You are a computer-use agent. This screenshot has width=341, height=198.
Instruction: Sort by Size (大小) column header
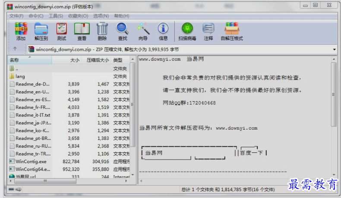point(66,60)
